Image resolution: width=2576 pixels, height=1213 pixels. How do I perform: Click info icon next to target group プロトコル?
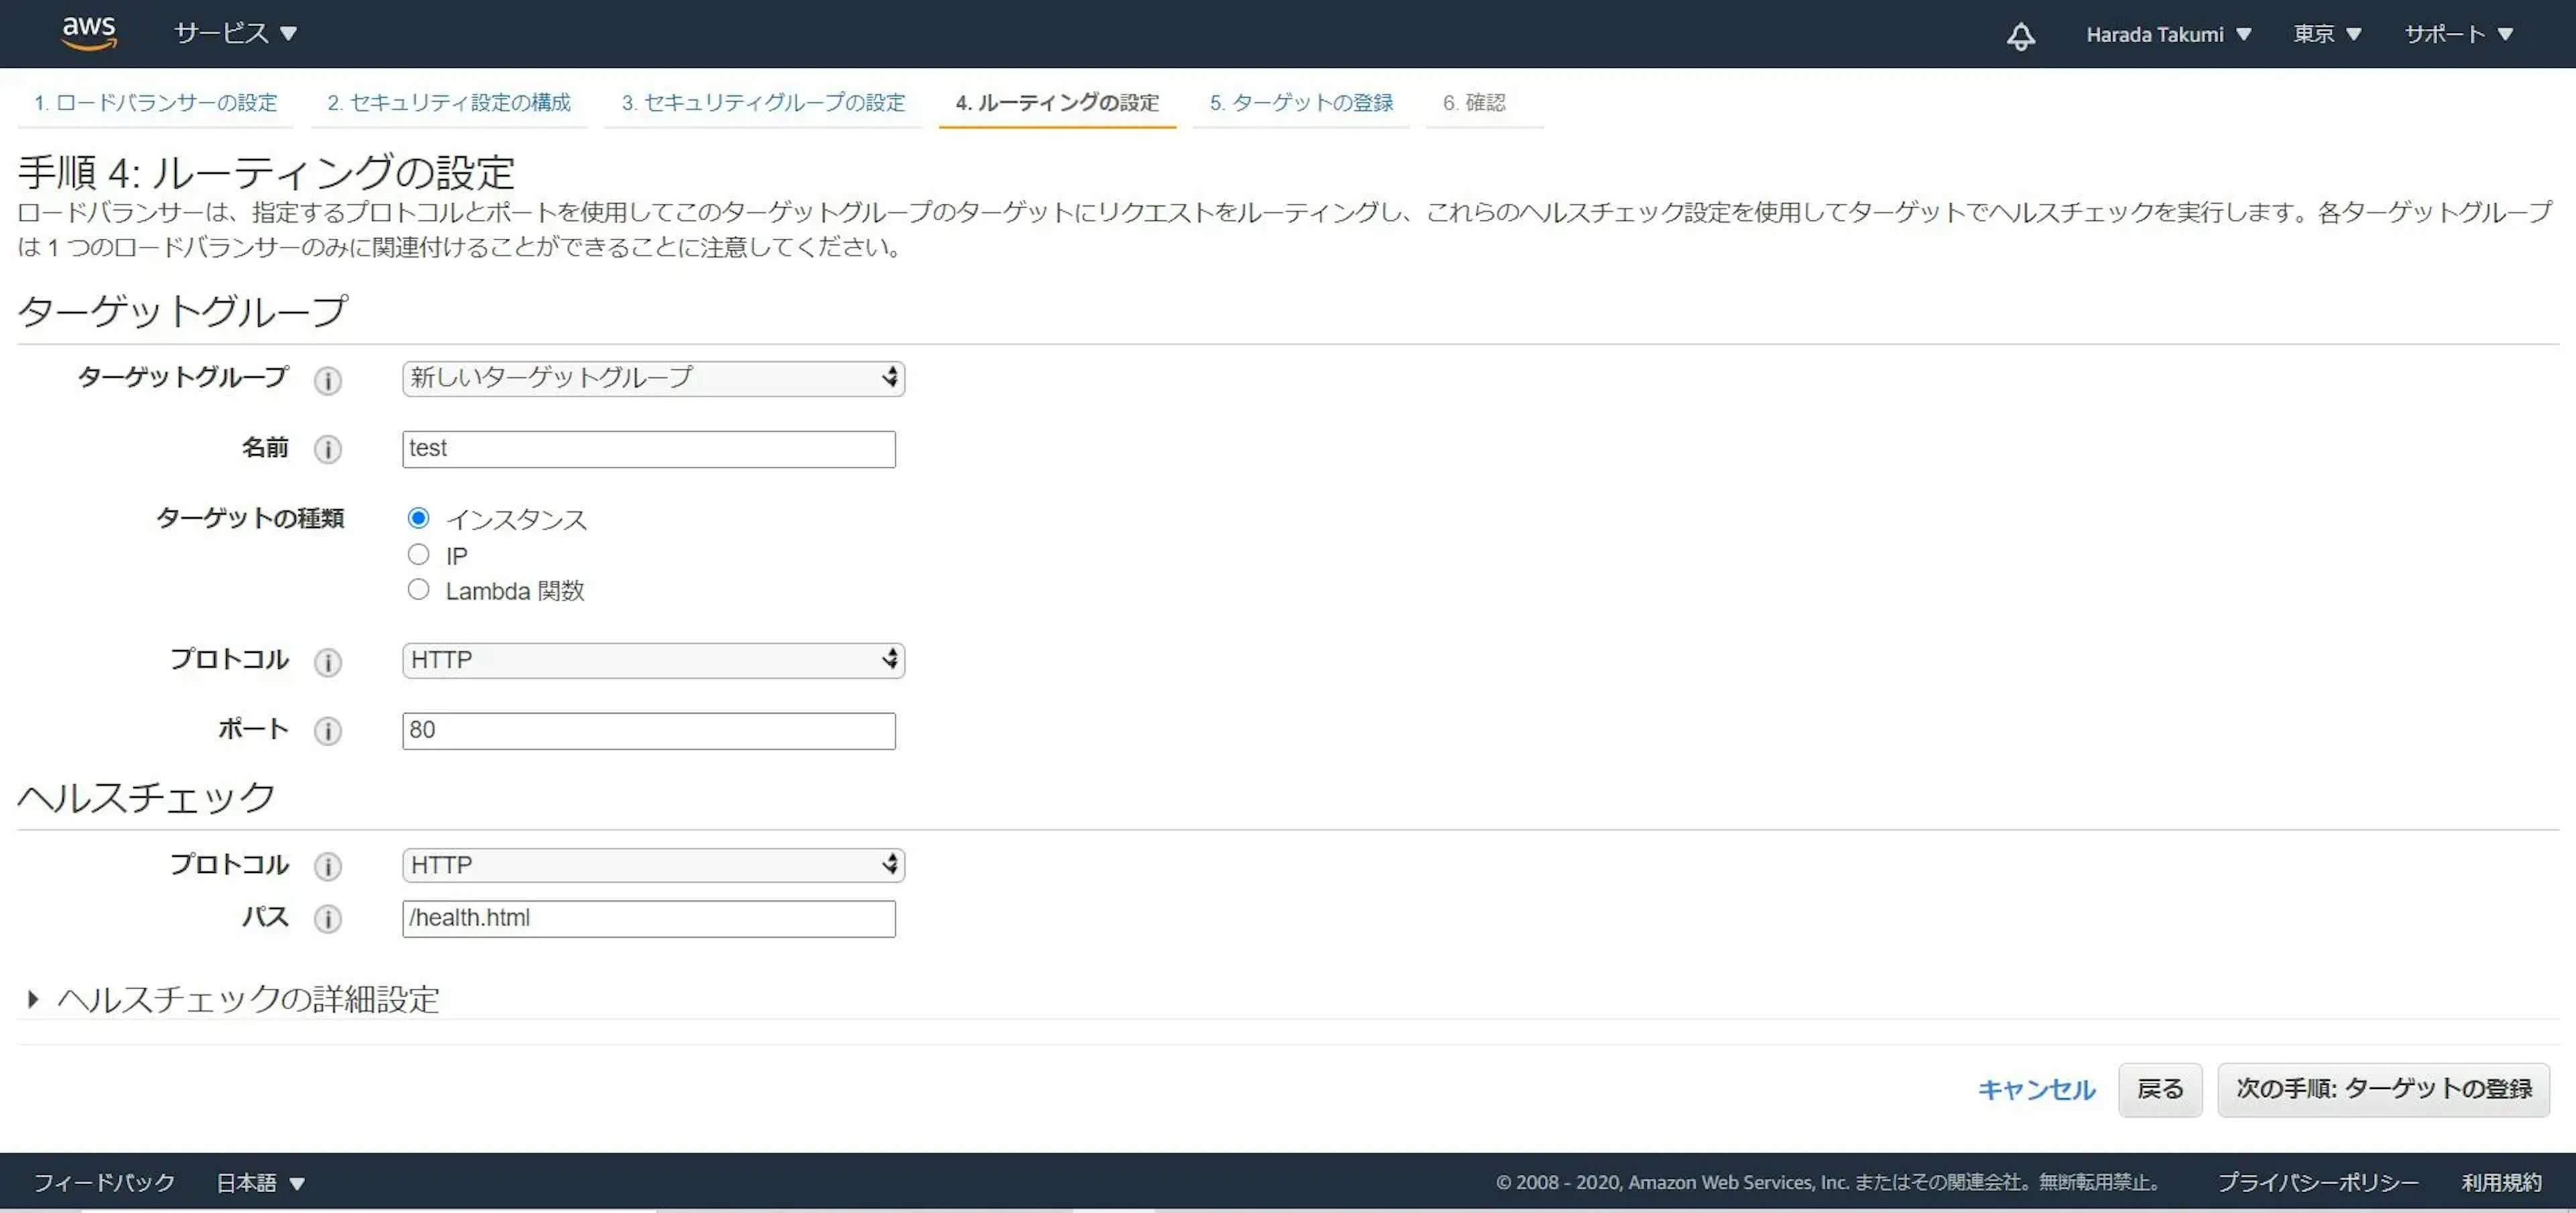(327, 662)
